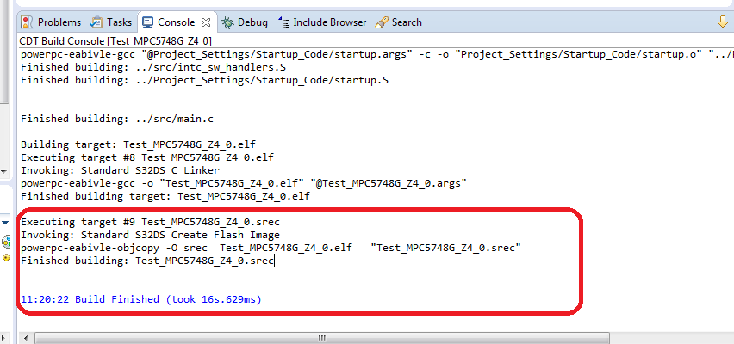Click the powerpc-eabivle-gcc startup.args command line
Image resolution: width=734 pixels, height=344 pixels.
[x=376, y=54]
